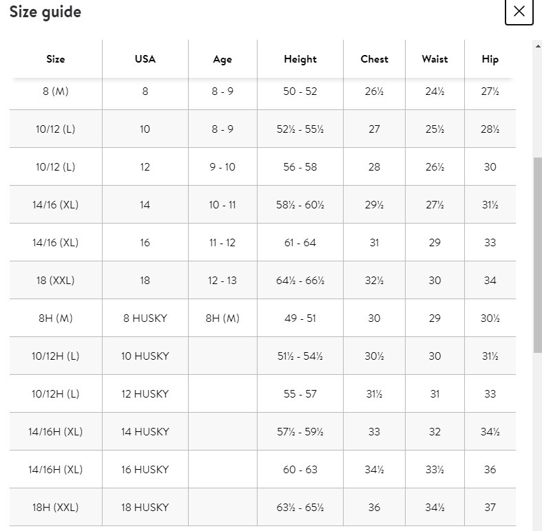Image resolution: width=542 pixels, height=531 pixels.
Task: Select the Age column header
Action: 222,59
